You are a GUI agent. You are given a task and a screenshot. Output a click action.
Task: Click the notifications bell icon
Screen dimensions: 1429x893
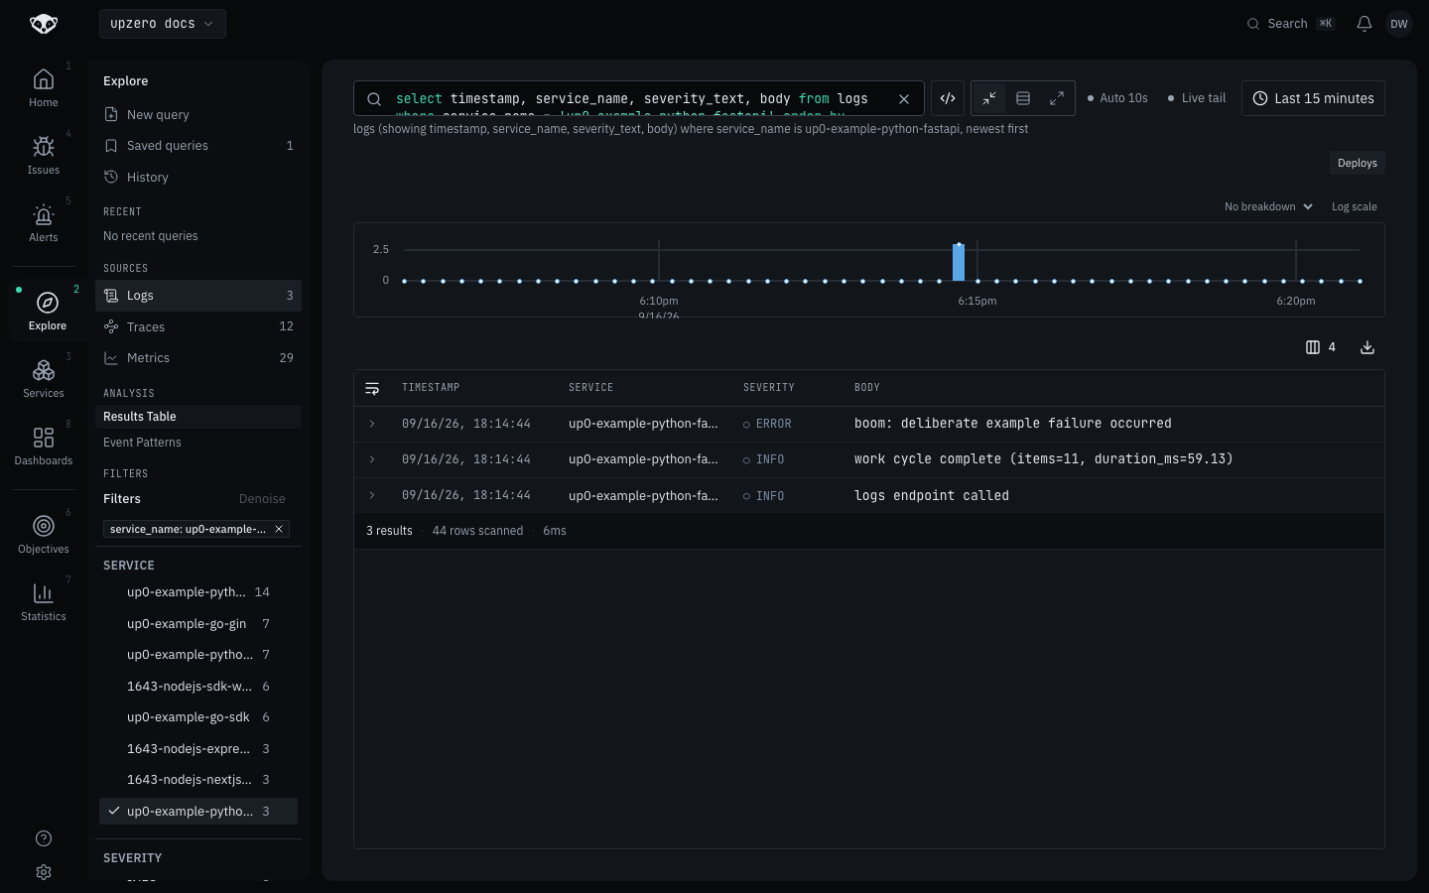1364,24
